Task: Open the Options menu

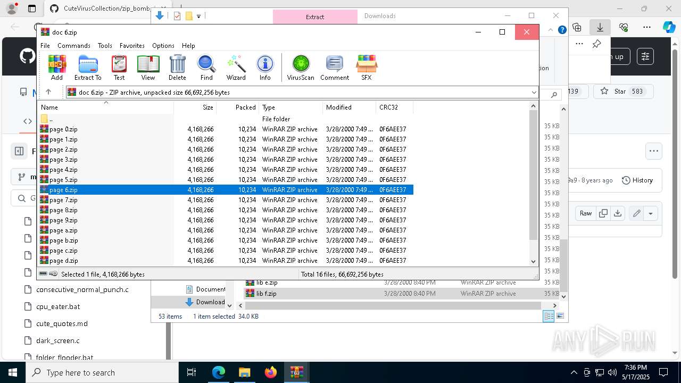Action: 163,46
